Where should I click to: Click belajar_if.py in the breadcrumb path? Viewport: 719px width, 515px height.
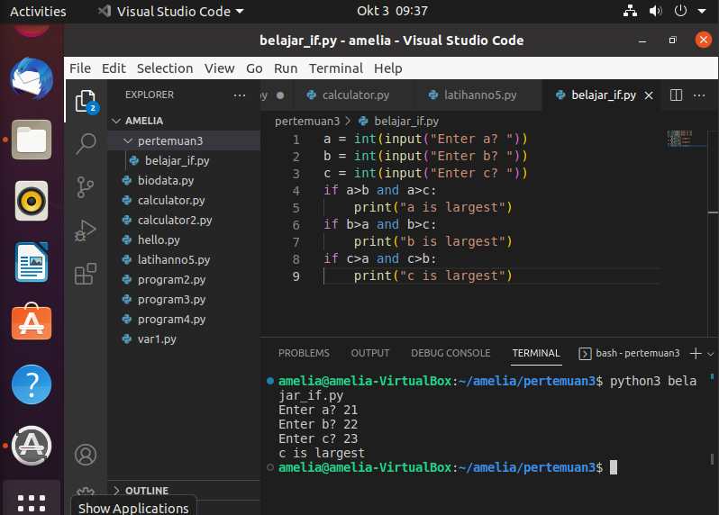pos(406,121)
